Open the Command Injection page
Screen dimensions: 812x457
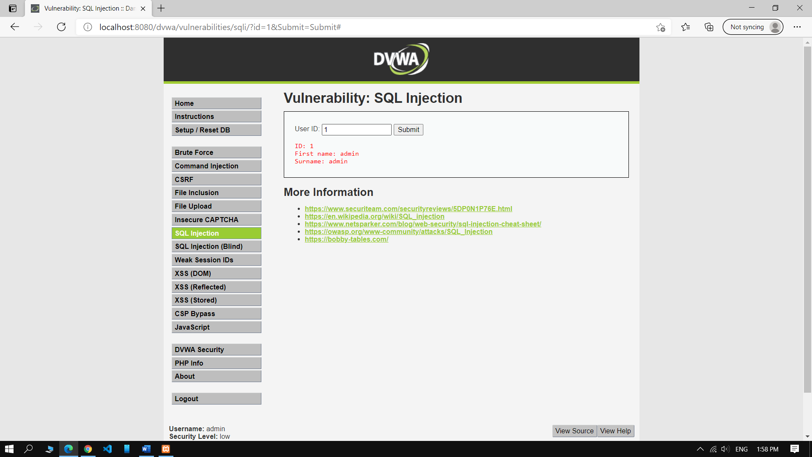217,166
